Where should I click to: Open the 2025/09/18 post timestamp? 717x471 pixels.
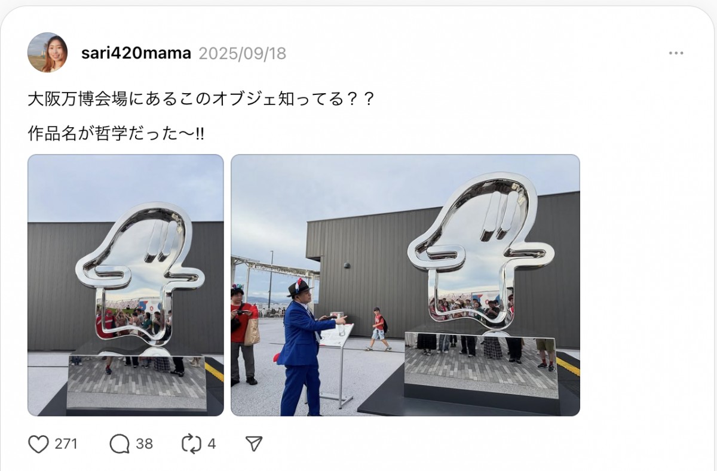(x=242, y=53)
